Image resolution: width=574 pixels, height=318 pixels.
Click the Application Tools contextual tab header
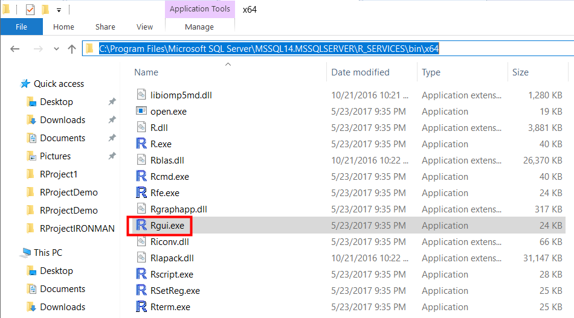[x=200, y=9]
